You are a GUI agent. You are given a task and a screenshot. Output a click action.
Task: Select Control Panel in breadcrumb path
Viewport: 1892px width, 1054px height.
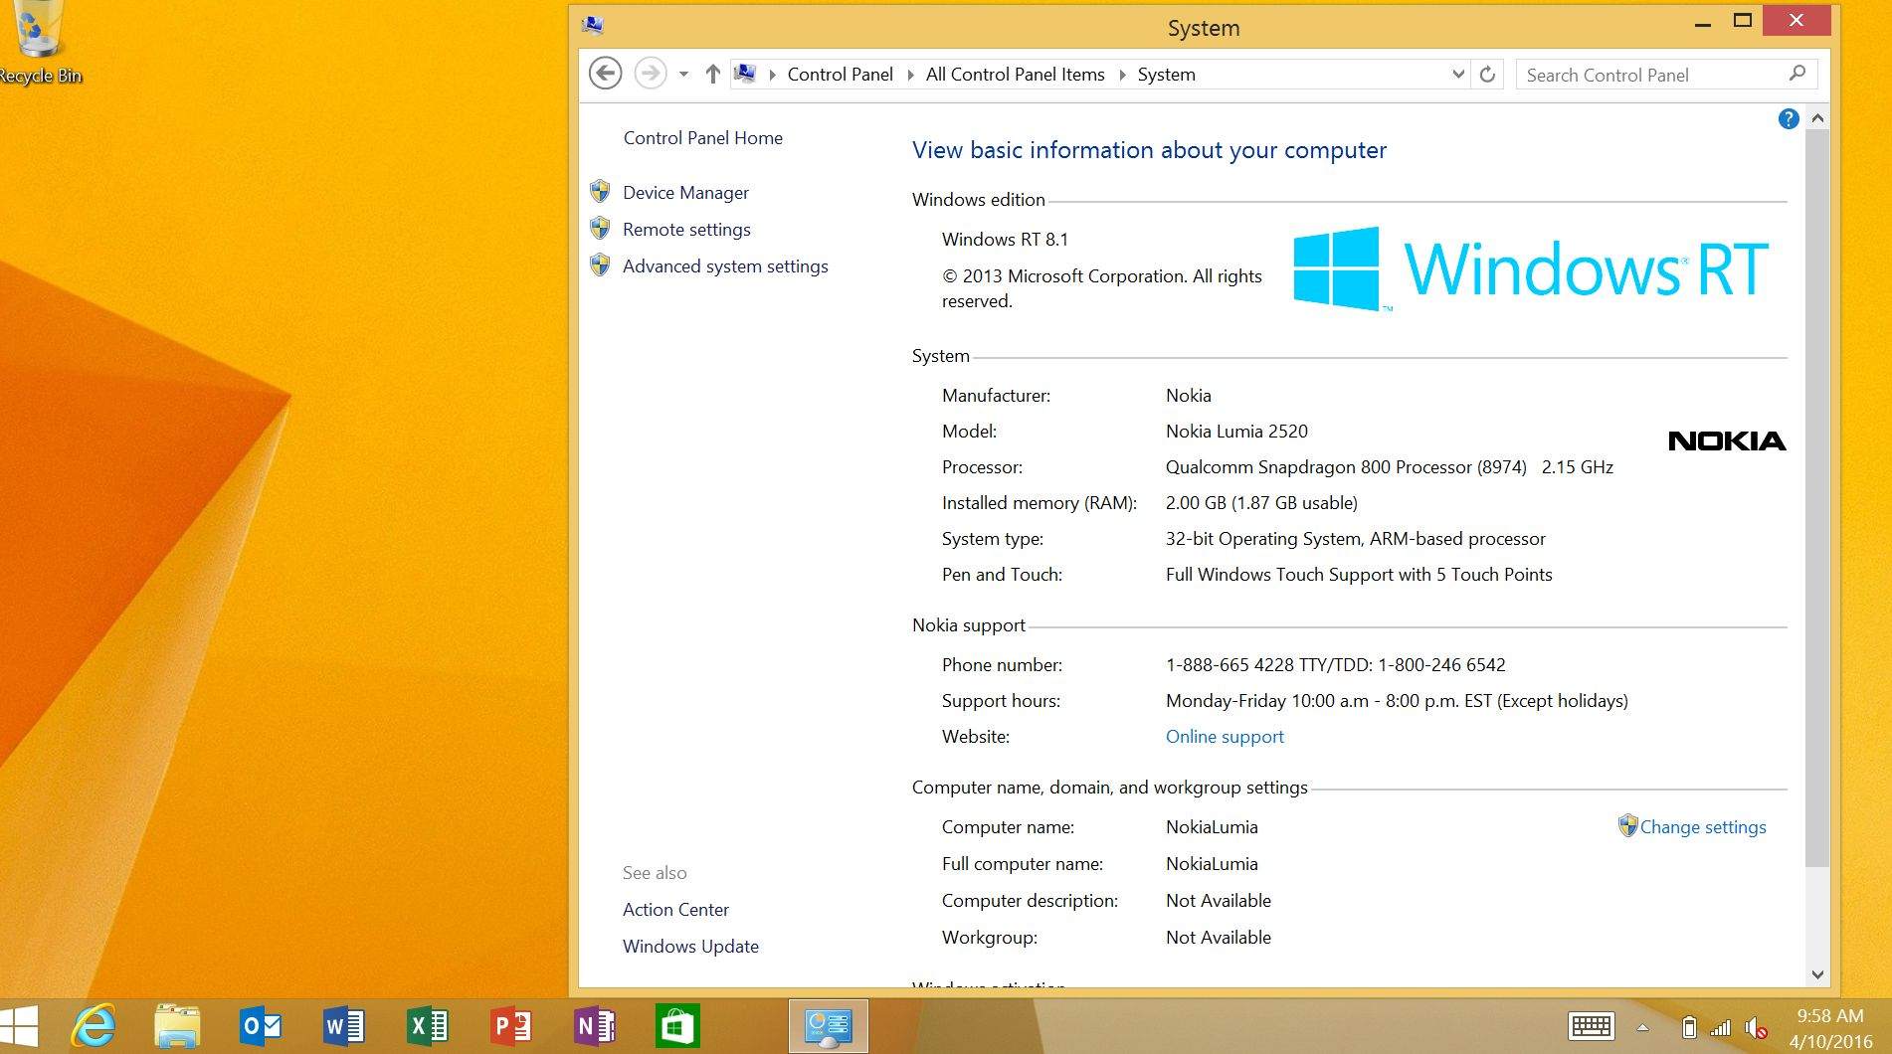(840, 75)
